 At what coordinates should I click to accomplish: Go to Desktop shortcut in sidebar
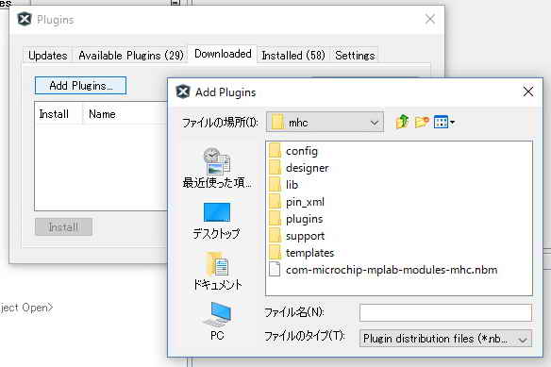point(217,221)
